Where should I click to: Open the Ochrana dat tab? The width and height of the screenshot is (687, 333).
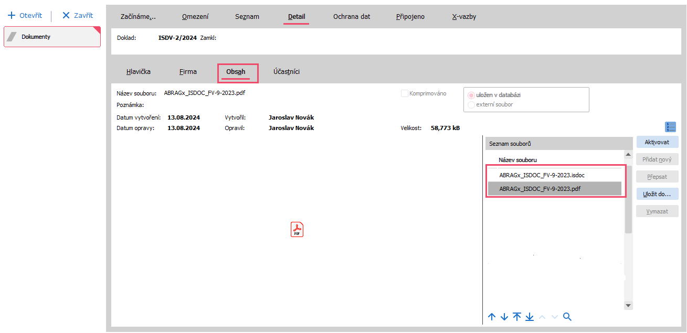pyautogui.click(x=352, y=17)
